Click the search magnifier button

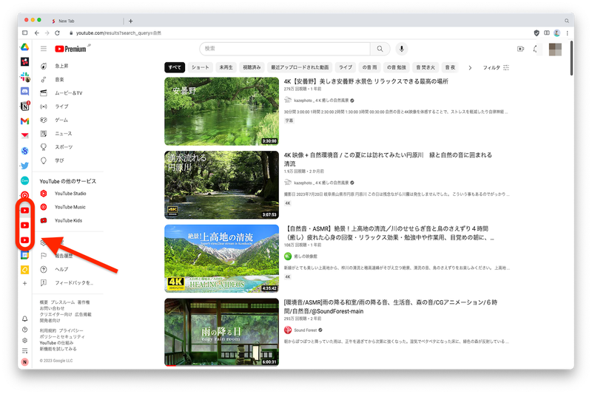click(x=380, y=49)
